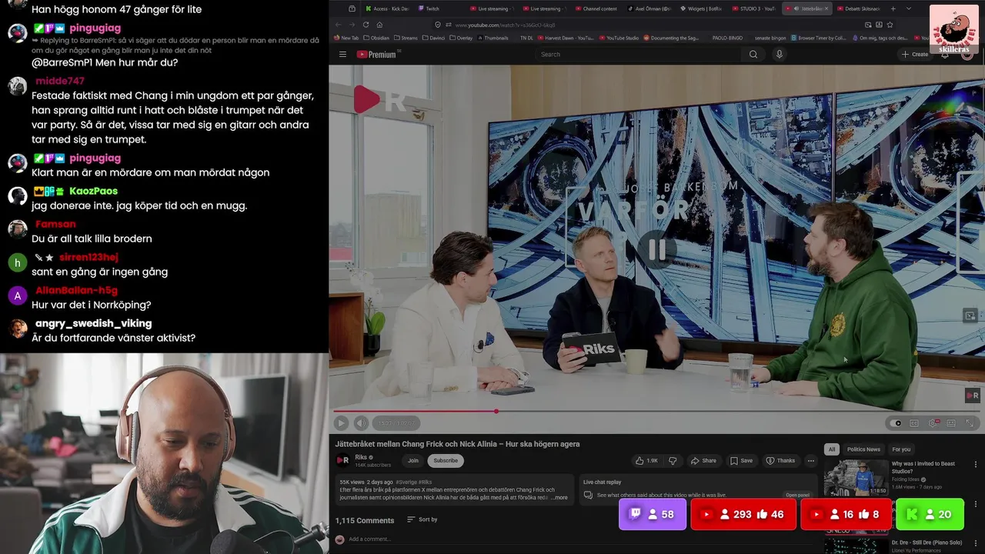Close the Jättebråket browser tab

(x=827, y=8)
